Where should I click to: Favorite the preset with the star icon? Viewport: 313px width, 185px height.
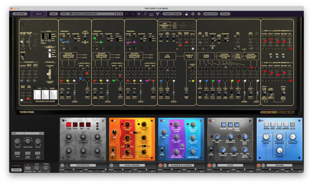(x=71, y=14)
